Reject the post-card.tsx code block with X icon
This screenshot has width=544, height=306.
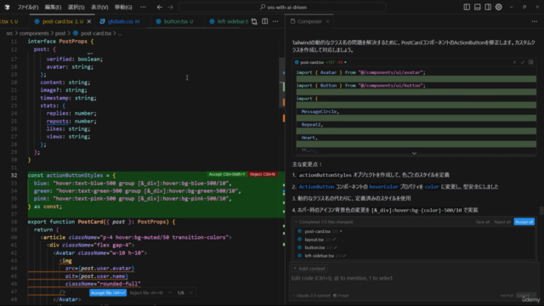click(x=514, y=62)
